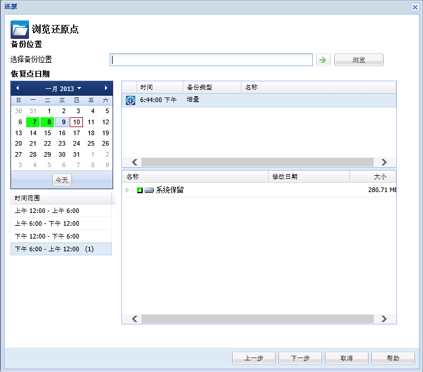The image size is (423, 372).
Task: Toggle the green checkbox for 系统保留
Action: point(140,190)
